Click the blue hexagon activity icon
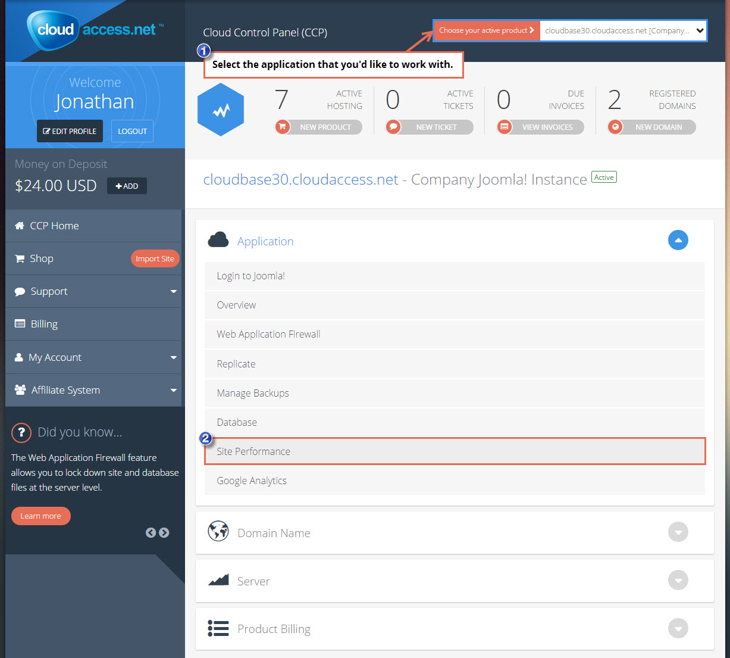Viewport: 730px width, 658px height. [221, 110]
